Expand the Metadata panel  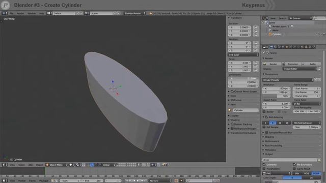[x=270, y=150]
